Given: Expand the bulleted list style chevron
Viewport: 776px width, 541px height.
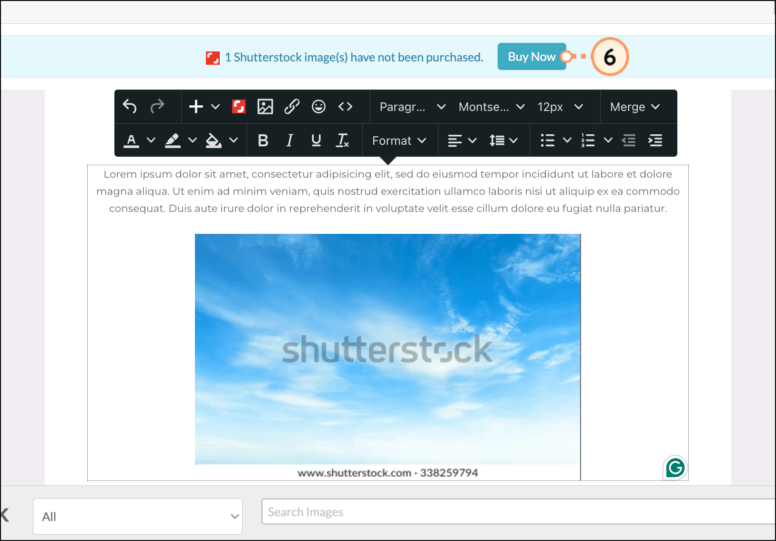Looking at the screenshot, I should point(567,140).
